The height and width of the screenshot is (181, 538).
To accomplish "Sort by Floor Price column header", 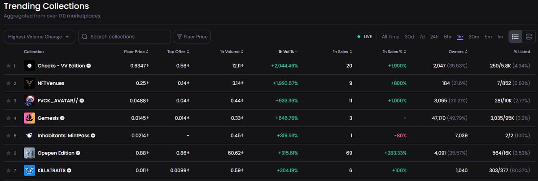I will [x=136, y=52].
